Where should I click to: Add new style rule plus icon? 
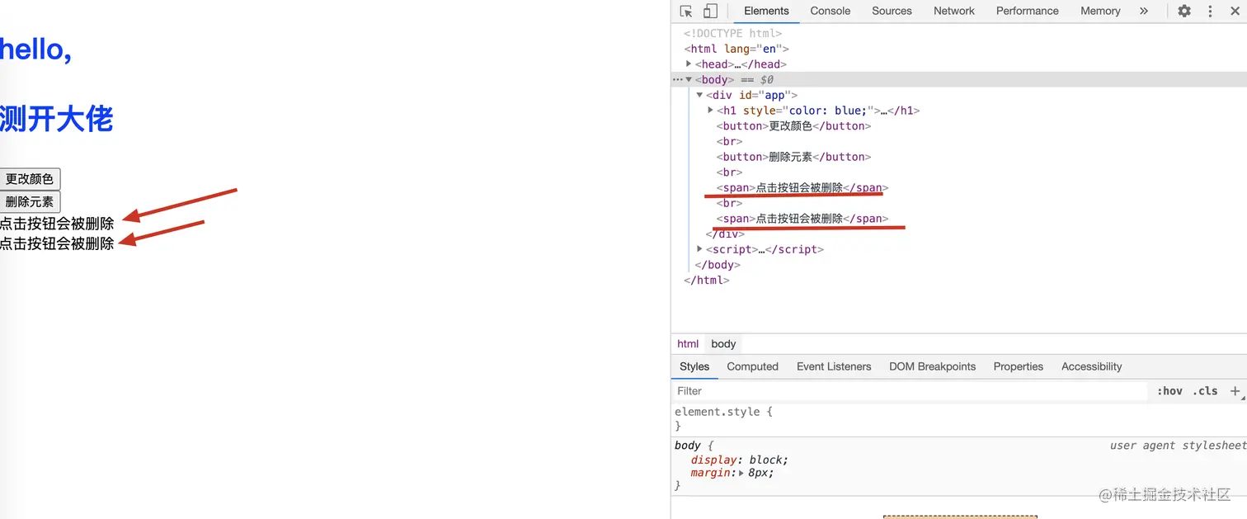point(1235,391)
